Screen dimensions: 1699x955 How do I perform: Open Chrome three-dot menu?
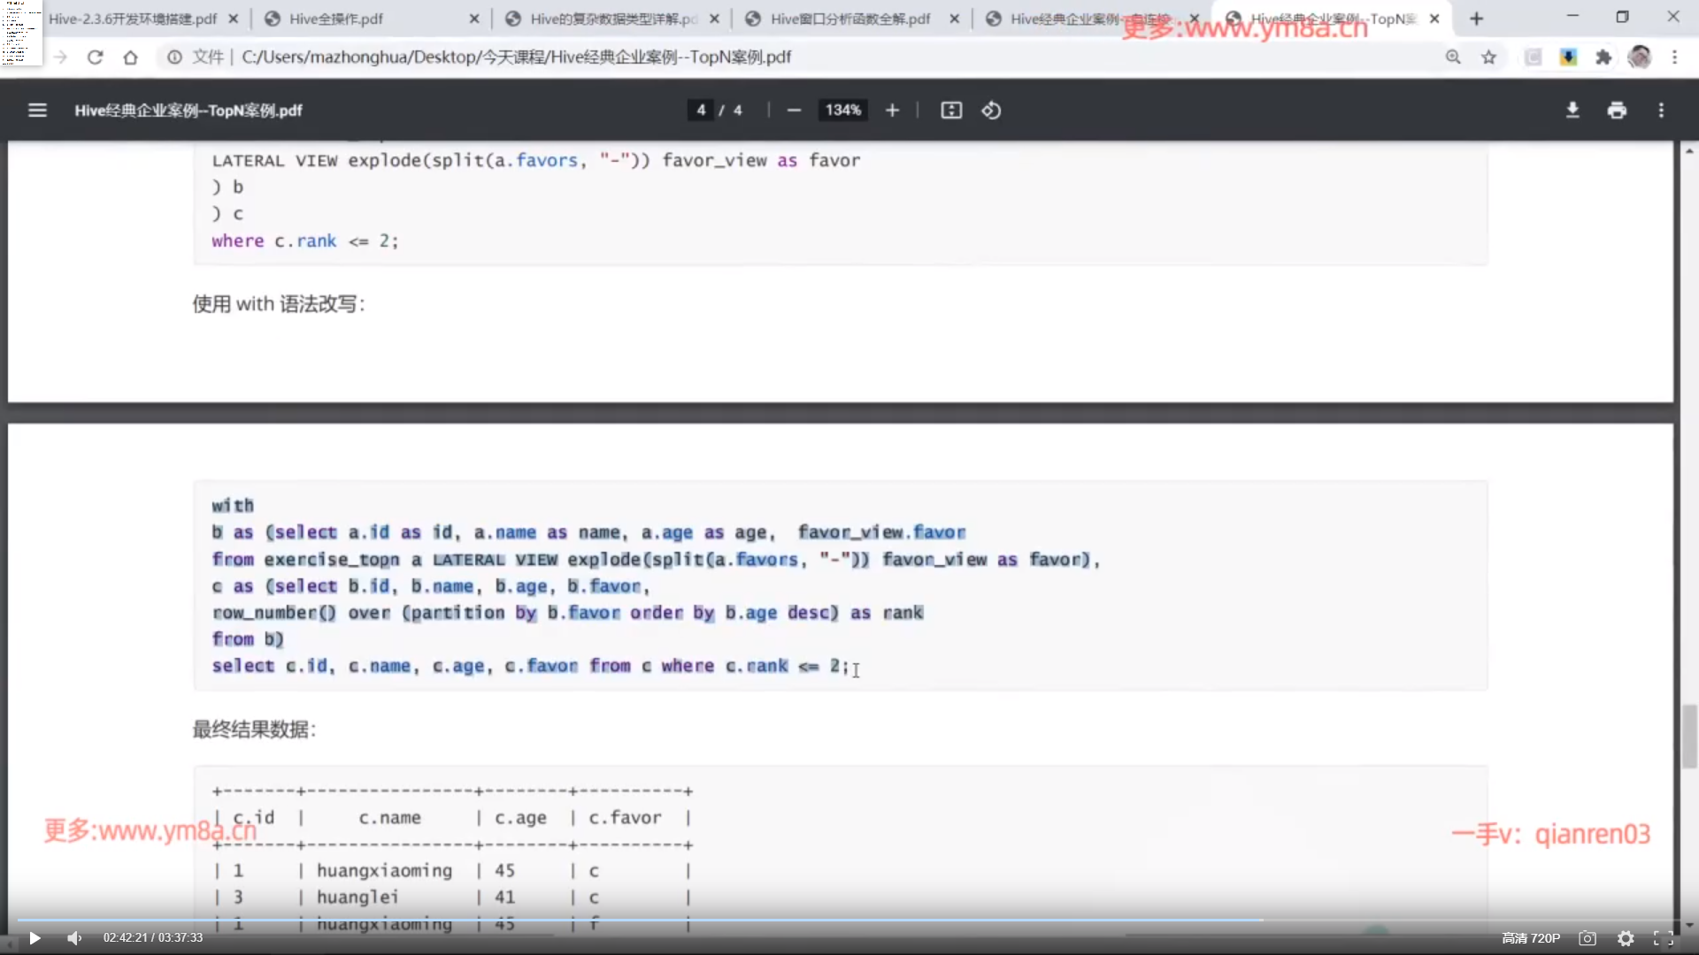[x=1674, y=57]
